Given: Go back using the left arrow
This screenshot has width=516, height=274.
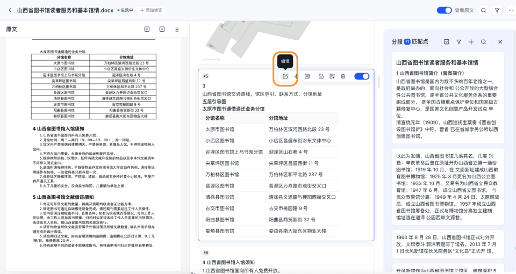Looking at the screenshot, I should 9,10.
